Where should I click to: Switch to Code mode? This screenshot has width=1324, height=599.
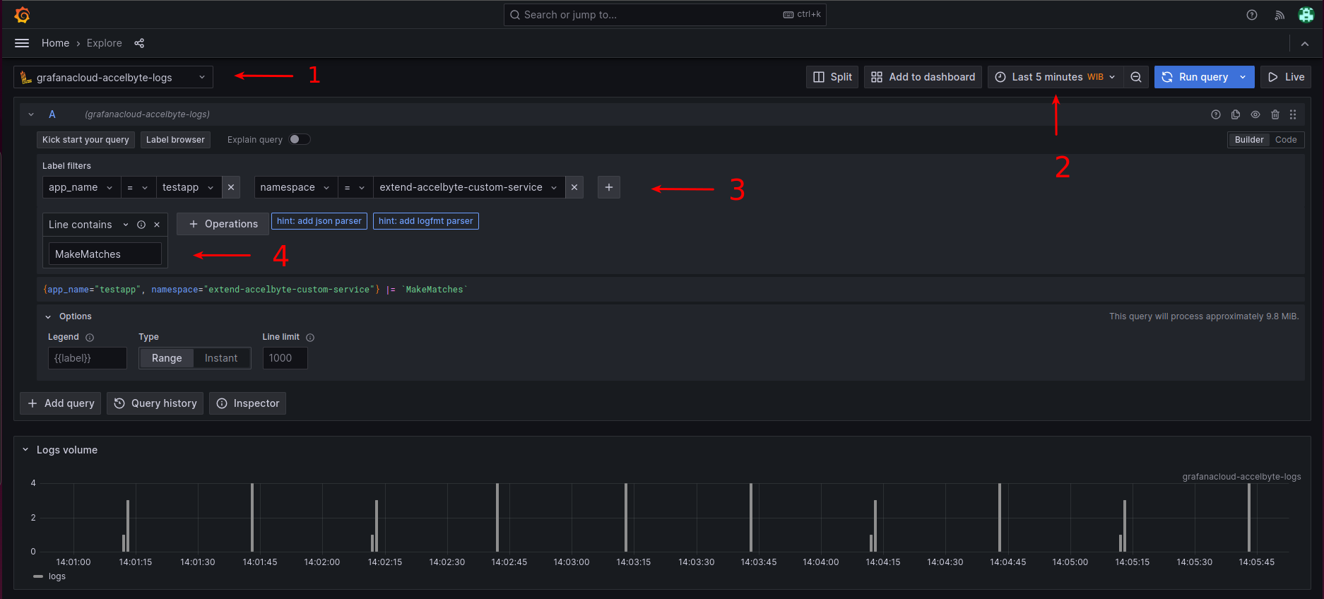click(x=1286, y=140)
